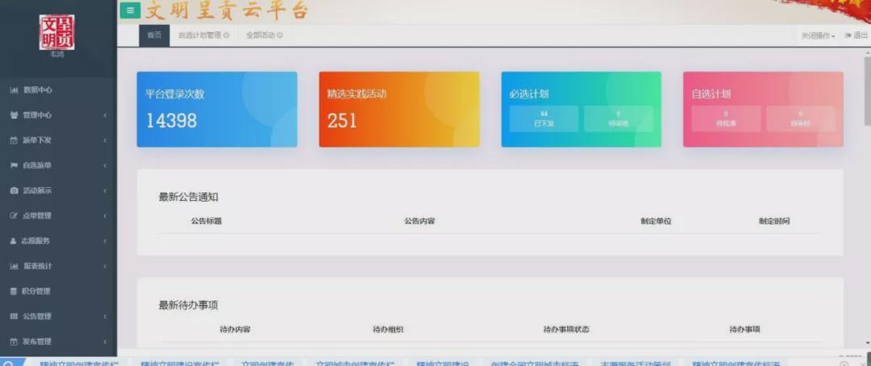The image size is (871, 366).
Task: Click the 点单管理 edit icon
Action: pos(14,216)
